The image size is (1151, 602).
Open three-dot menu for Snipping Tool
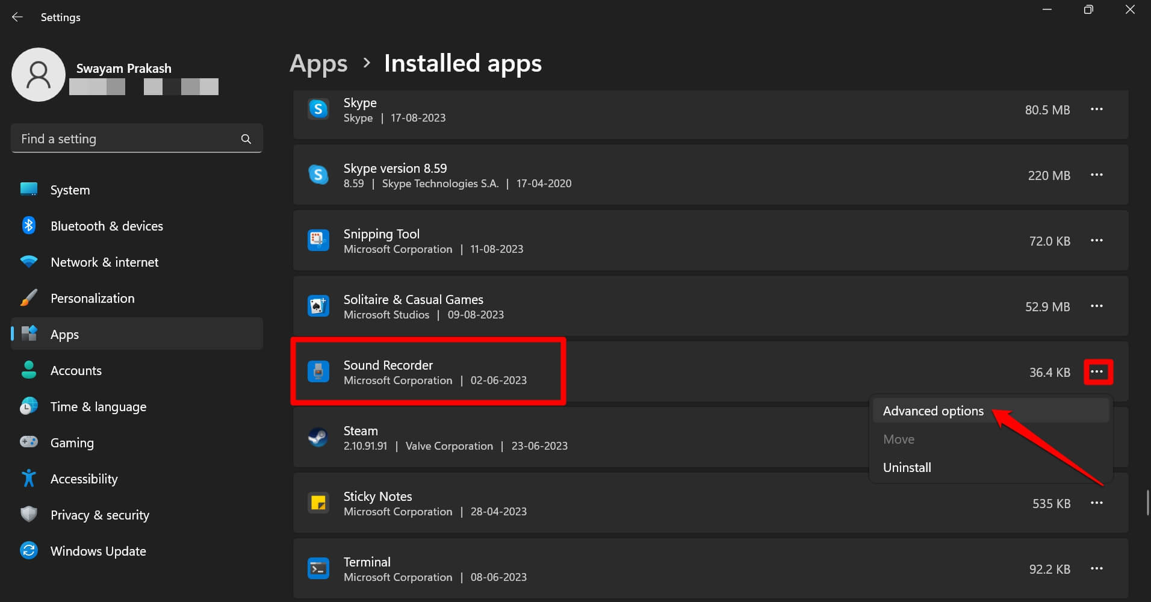(1096, 241)
